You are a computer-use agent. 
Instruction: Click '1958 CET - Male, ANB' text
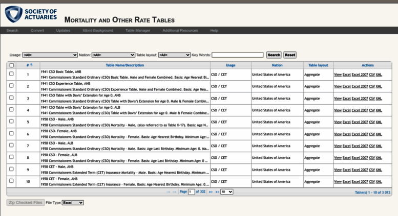coord(57,167)
